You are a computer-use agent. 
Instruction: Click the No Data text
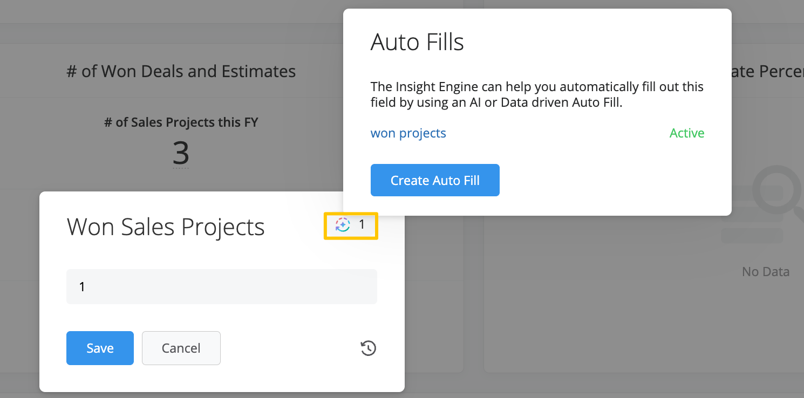765,272
